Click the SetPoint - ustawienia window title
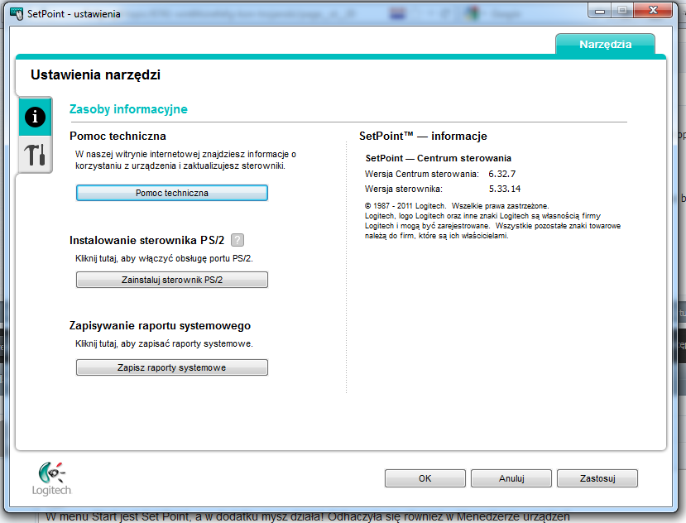This screenshot has width=686, height=523. tap(74, 13)
